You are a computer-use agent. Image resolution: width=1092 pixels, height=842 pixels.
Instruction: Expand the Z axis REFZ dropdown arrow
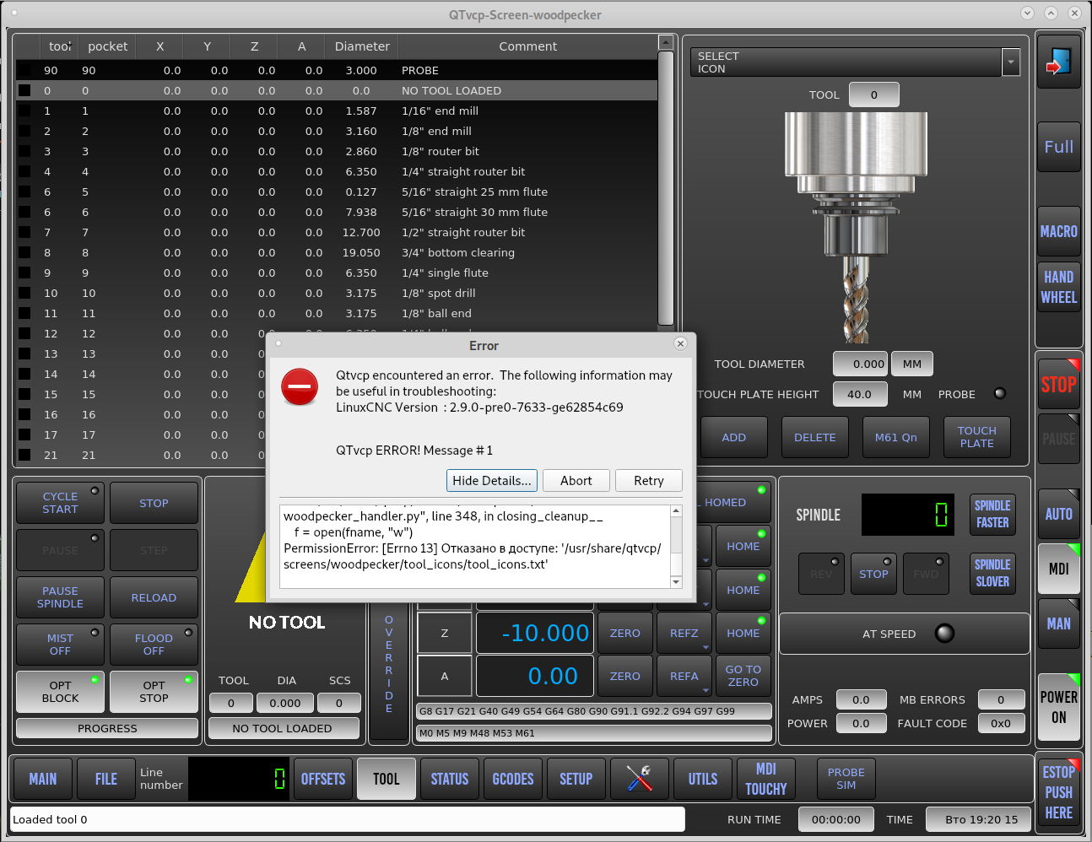pyautogui.click(x=705, y=647)
